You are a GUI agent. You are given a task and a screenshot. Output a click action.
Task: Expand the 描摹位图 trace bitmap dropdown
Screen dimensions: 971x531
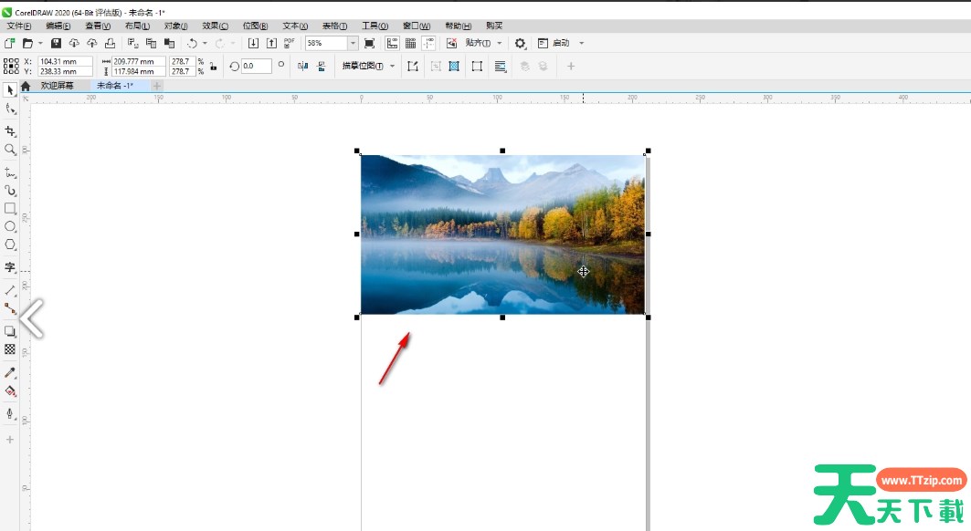point(393,66)
